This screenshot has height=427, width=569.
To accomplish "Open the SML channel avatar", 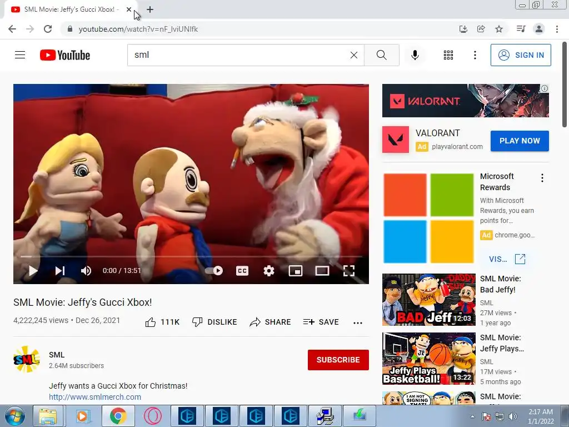I will pyautogui.click(x=27, y=359).
